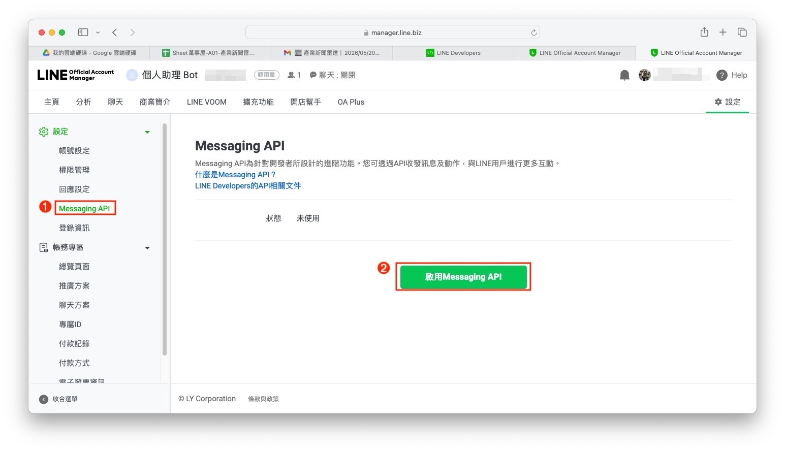Viewport: 785px width, 451px height.
Task: Click the 收合選單 collapse menu arrow icon
Action: tap(44, 399)
